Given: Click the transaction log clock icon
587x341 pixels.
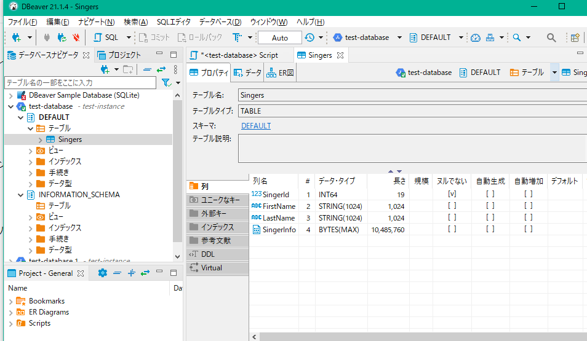Looking at the screenshot, I should point(309,37).
